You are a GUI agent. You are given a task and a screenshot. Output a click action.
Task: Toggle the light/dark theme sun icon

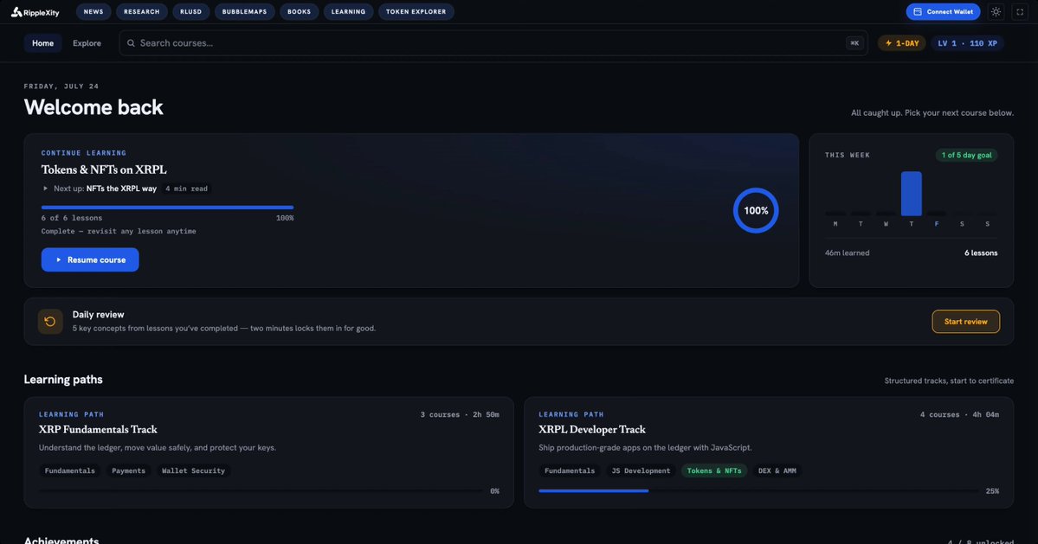[x=996, y=12]
